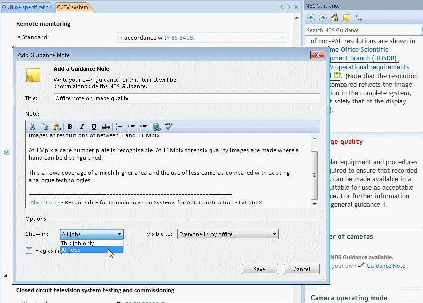Save the guidance note
Image resolution: width=423 pixels, height=303 pixels.
260,269
